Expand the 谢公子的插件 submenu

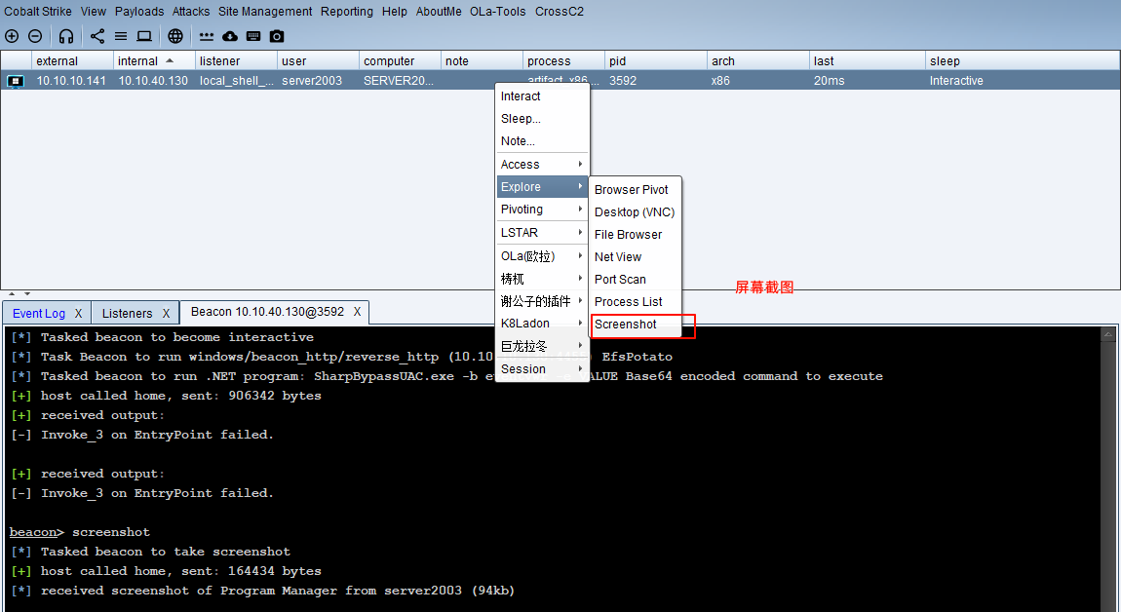[x=542, y=301]
